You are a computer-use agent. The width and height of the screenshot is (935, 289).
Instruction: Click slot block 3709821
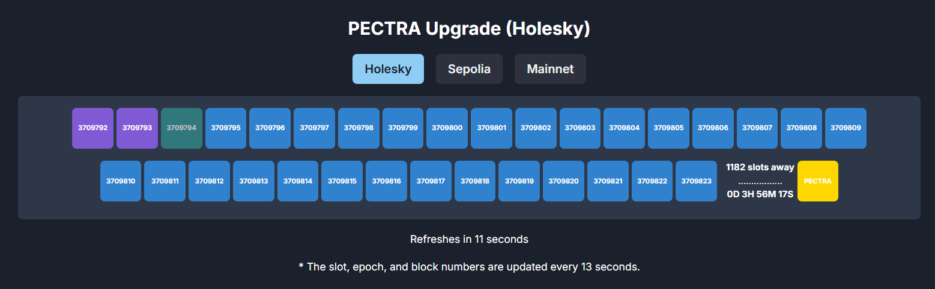pyautogui.click(x=608, y=181)
